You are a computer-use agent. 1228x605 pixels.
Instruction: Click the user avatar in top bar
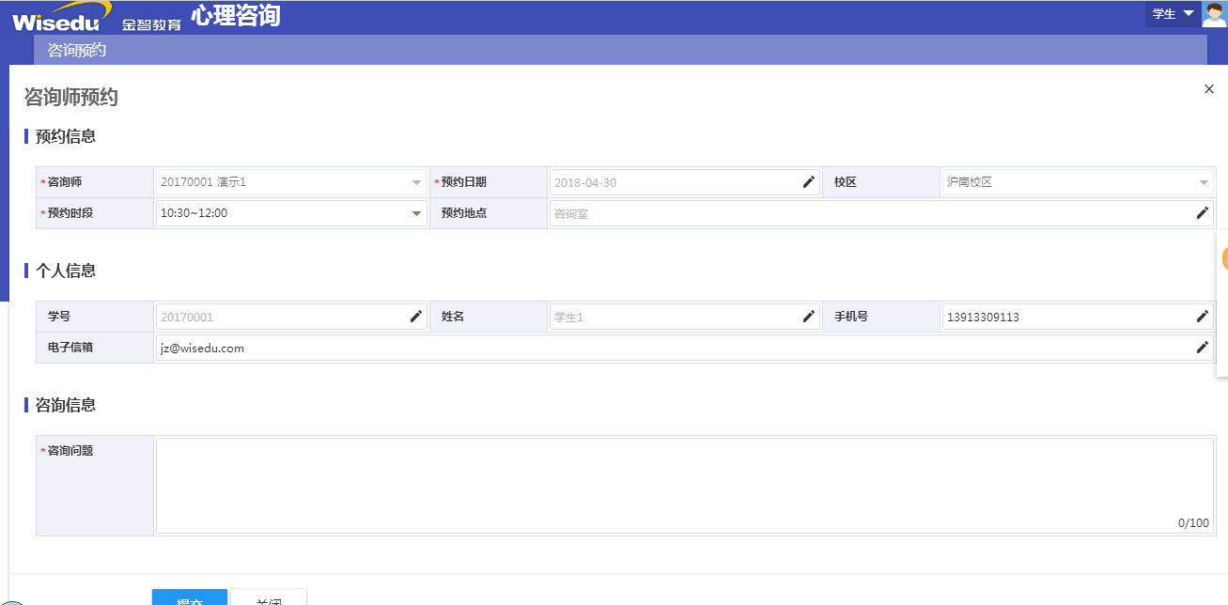[x=1214, y=14]
